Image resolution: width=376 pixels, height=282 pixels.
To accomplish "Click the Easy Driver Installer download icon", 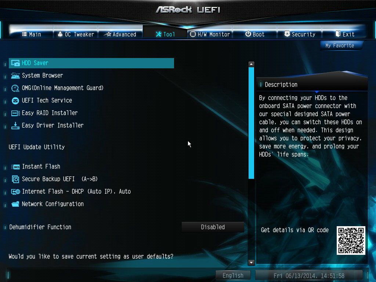I will point(15,126).
